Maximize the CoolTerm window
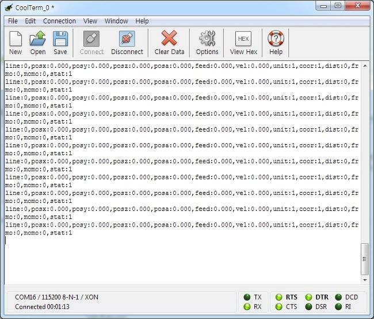The height and width of the screenshot is (319, 374). point(338,6)
